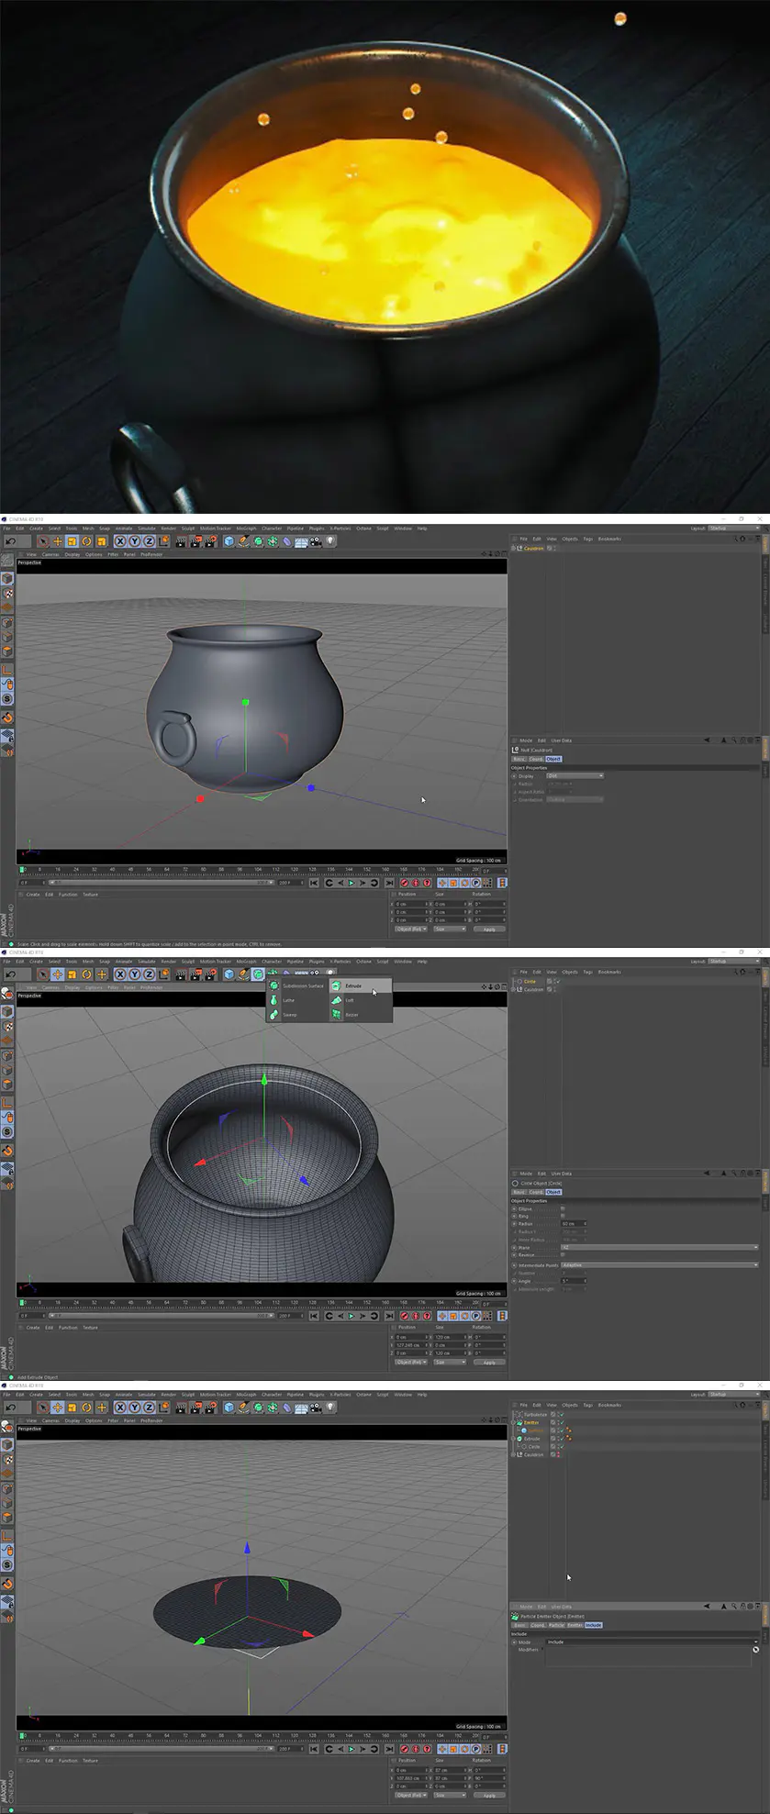Click the Render View clapperboard above the shaded cauldron viewport
Viewport: 770px width, 1814px height.
point(181,541)
